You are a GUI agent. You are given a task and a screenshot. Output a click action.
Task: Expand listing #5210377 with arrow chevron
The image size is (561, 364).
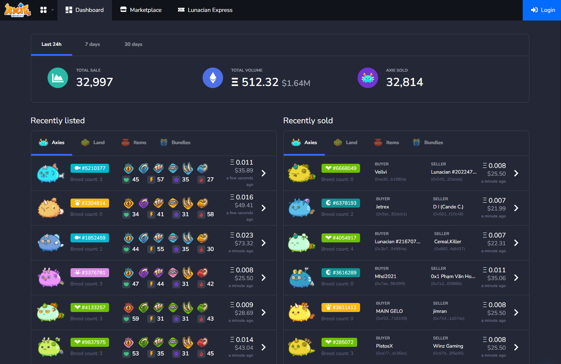(264, 173)
